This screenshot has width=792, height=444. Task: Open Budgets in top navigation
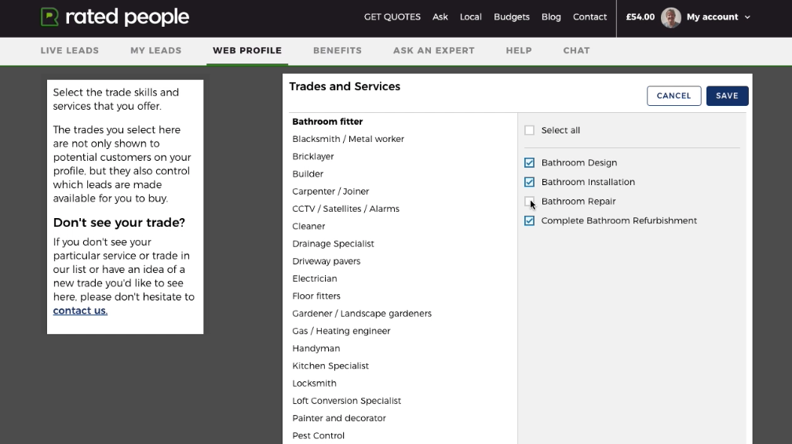click(512, 16)
